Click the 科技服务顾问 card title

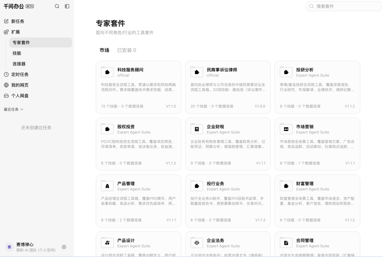130,70
